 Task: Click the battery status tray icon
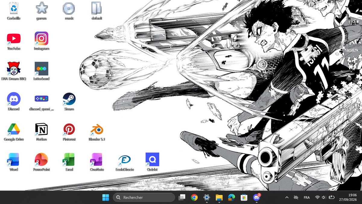pos(332,197)
